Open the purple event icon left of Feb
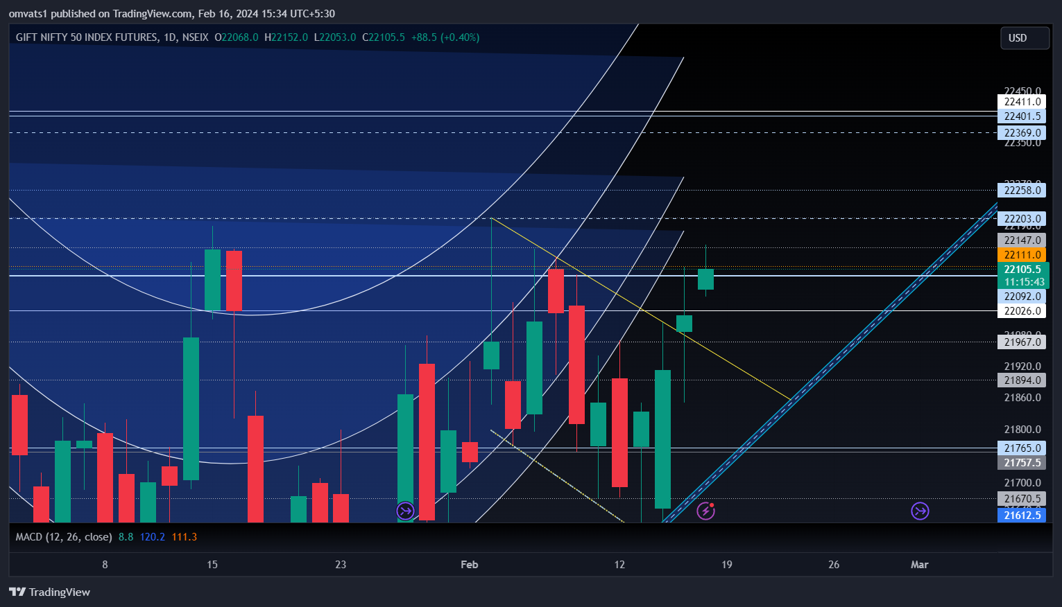 pos(405,511)
